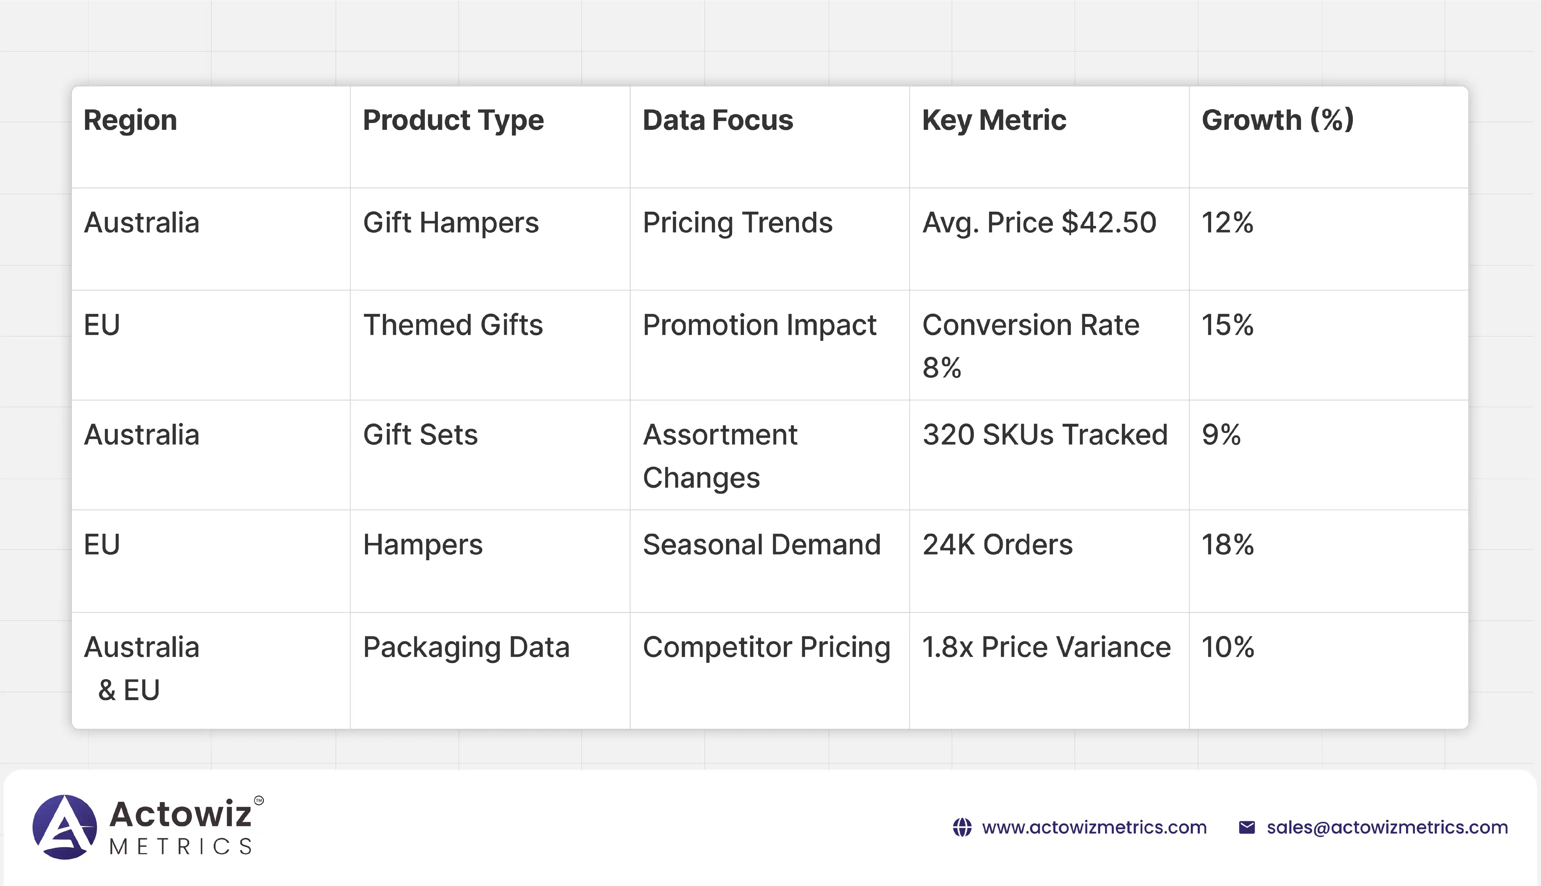Click the 24K Orders cell
Image resolution: width=1541 pixels, height=886 pixels.
tap(998, 544)
